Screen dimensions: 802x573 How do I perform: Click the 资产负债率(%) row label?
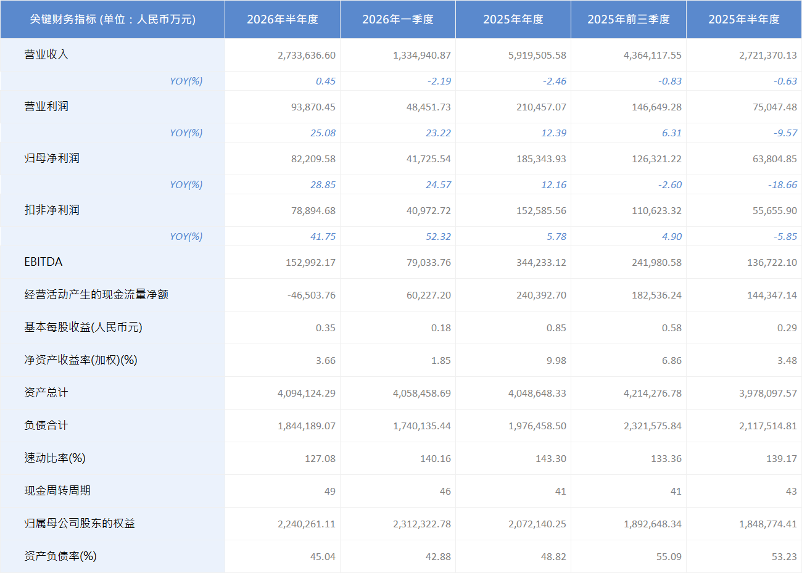pyautogui.click(x=60, y=556)
